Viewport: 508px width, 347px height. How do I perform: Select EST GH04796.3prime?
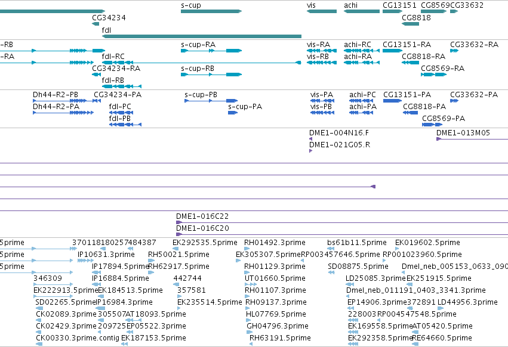point(249,332)
